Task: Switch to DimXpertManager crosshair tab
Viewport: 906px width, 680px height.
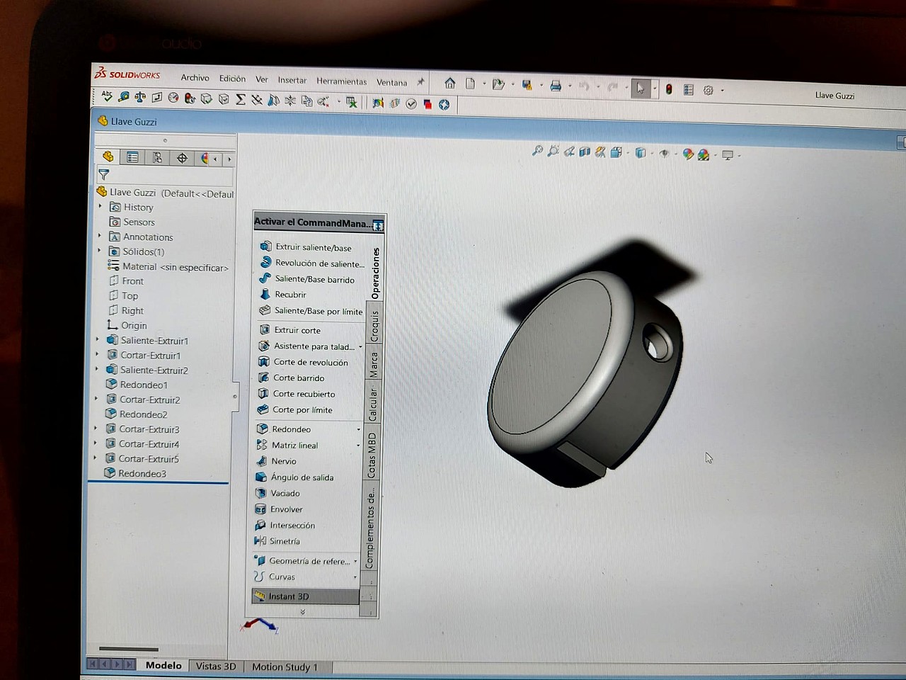Action: pyautogui.click(x=182, y=159)
